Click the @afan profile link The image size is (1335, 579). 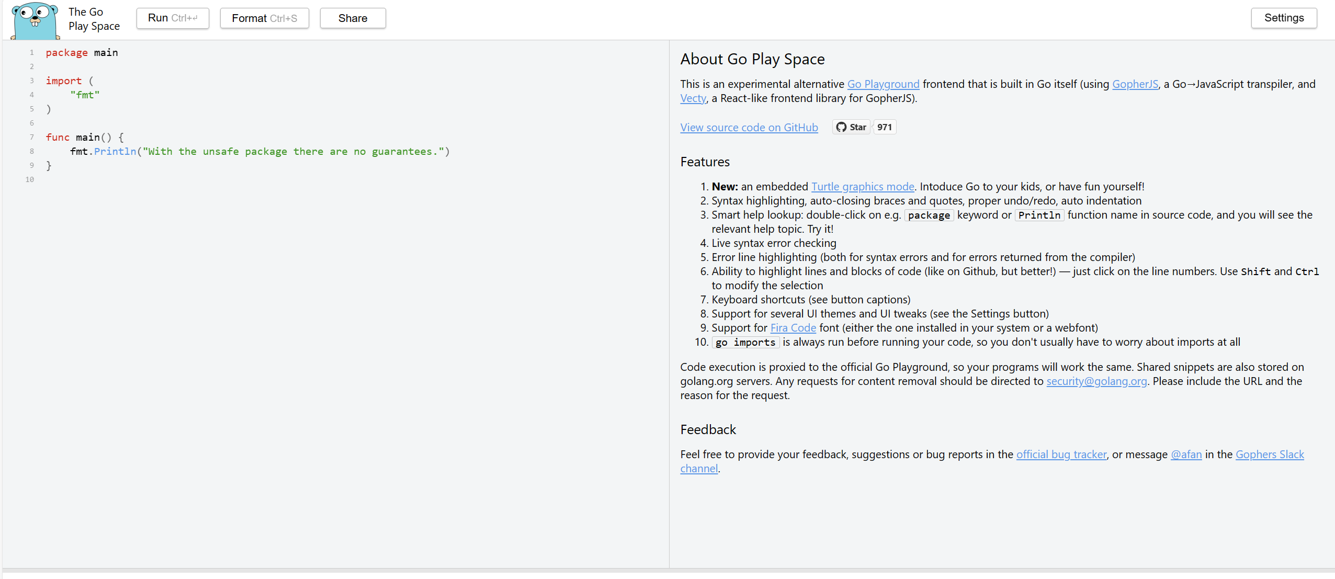(1185, 455)
